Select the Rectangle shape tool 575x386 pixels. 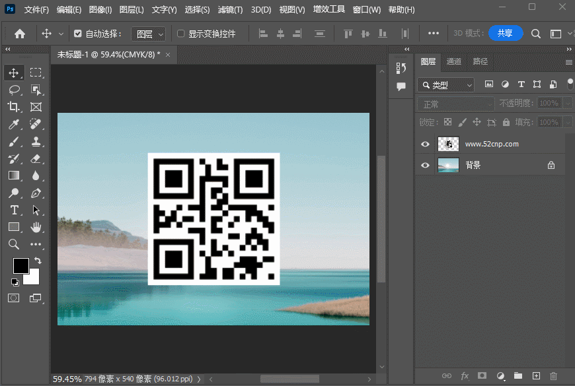14,227
